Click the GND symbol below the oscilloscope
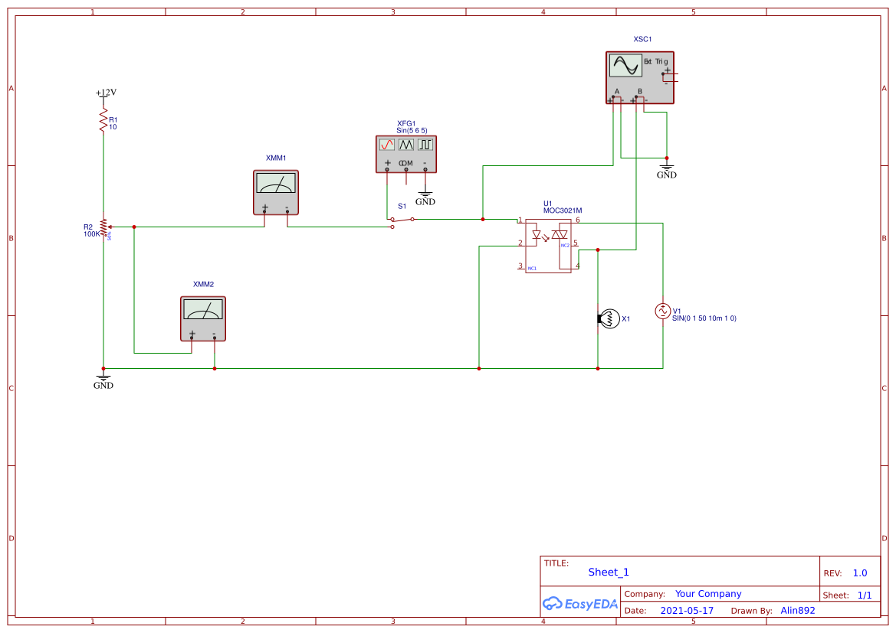 (x=666, y=167)
